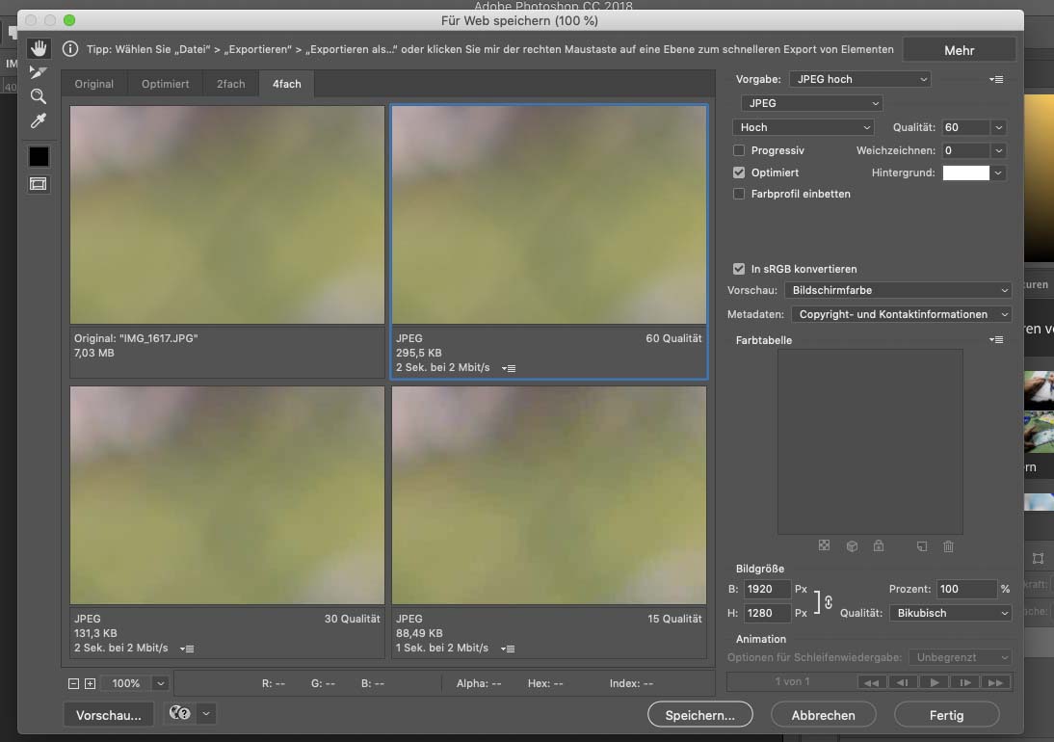The width and height of the screenshot is (1054, 742).
Task: Click the last frame animation button
Action: pyautogui.click(x=995, y=682)
